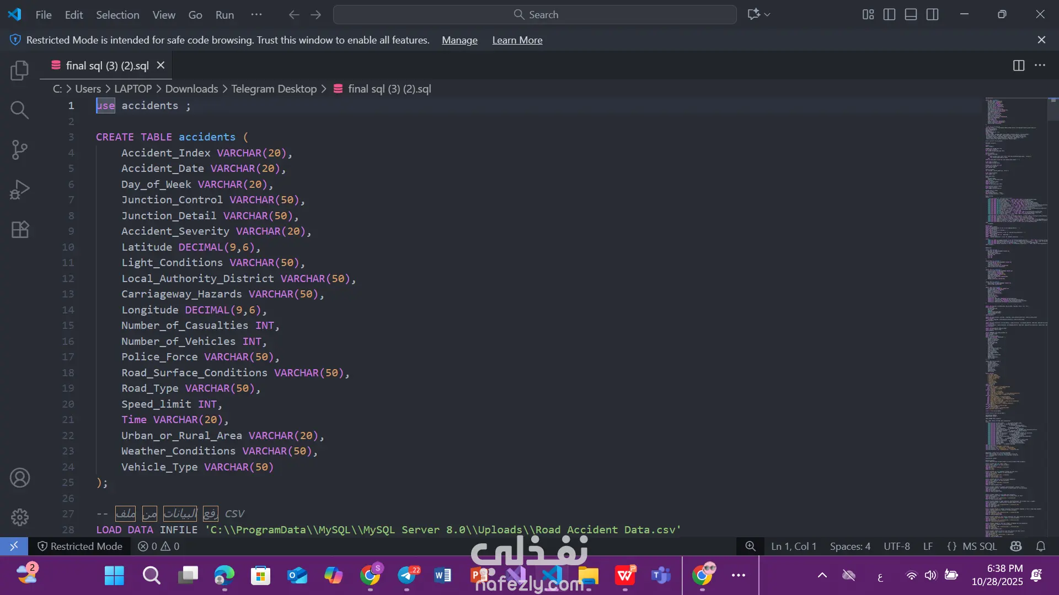Click the Manage link in Restricted Mode banner
The image size is (1059, 595).
[x=459, y=40]
